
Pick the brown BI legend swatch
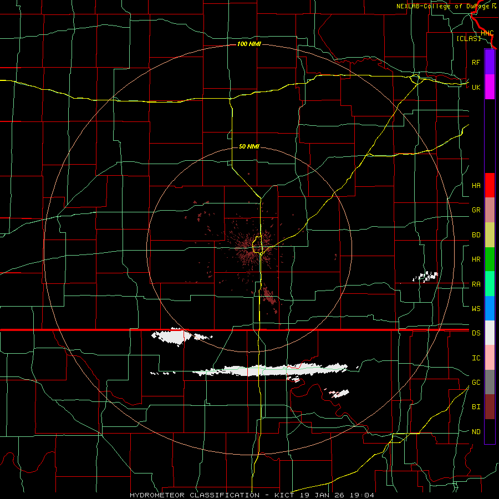[490, 407]
